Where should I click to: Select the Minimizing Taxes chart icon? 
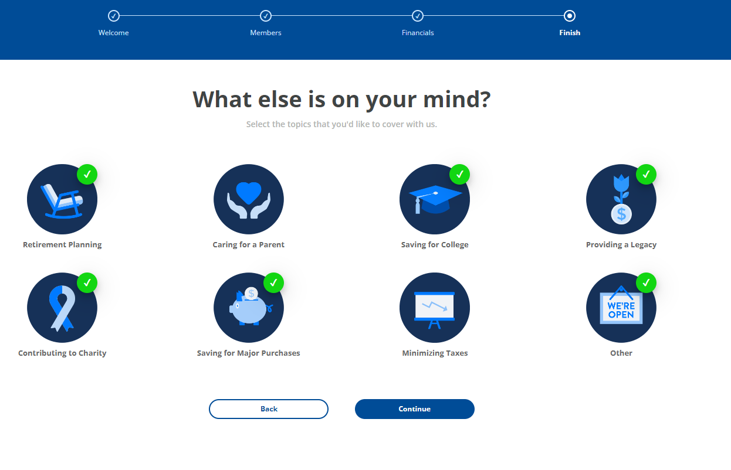tap(435, 307)
